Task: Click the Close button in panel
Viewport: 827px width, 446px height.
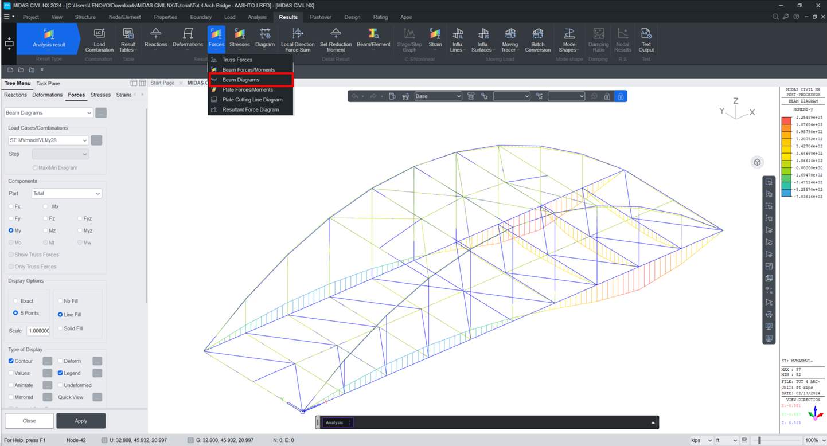Action: pyautogui.click(x=29, y=421)
